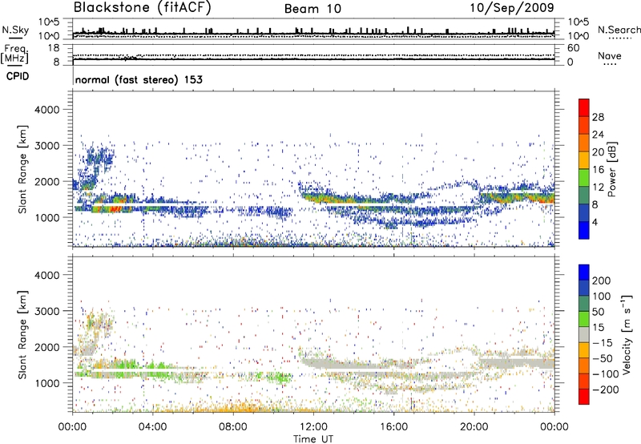Viewport: 641px width, 444px height.
Task: Select the 'normal (fast stereo) 153' CPID text
Action: click(x=139, y=79)
